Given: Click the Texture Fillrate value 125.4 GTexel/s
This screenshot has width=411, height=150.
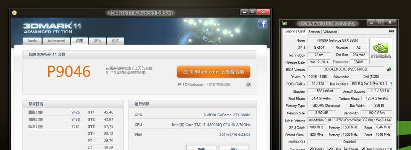Looking at the screenshot, I should (377, 98).
